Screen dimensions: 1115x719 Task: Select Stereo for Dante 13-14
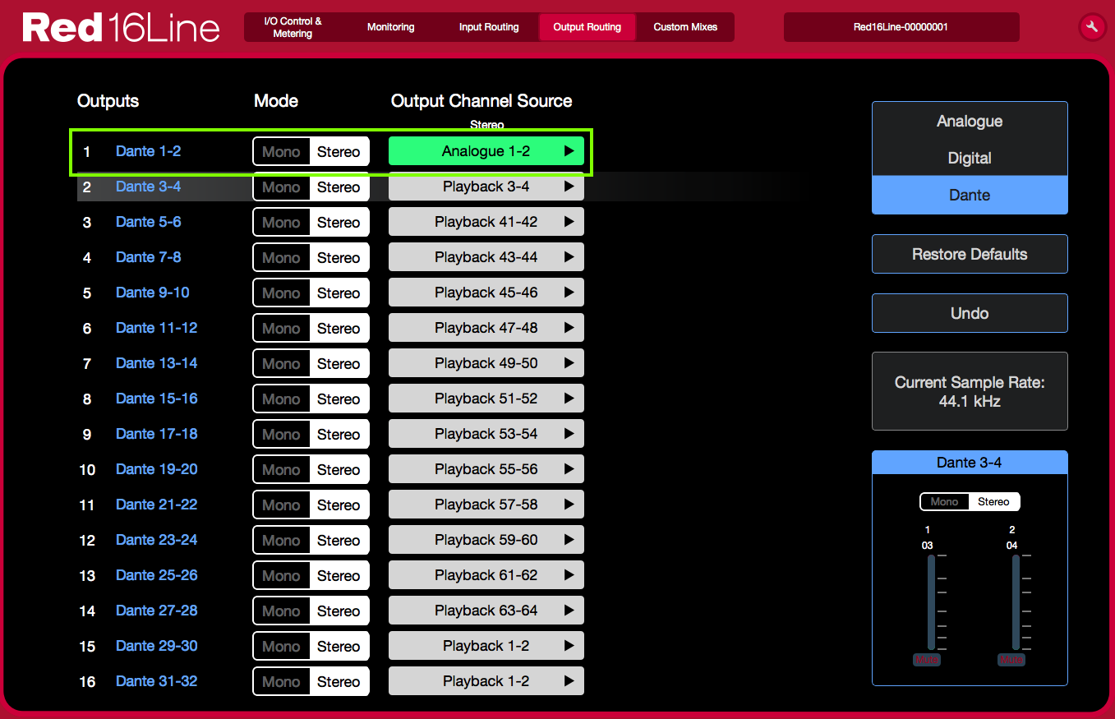coord(339,363)
